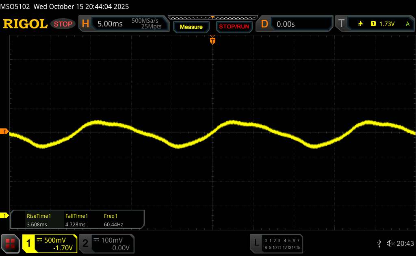Image resolution: width=416 pixels, height=256 pixels.
Task: Click the waveform memory position bar at top
Action: pyautogui.click(x=212, y=17)
